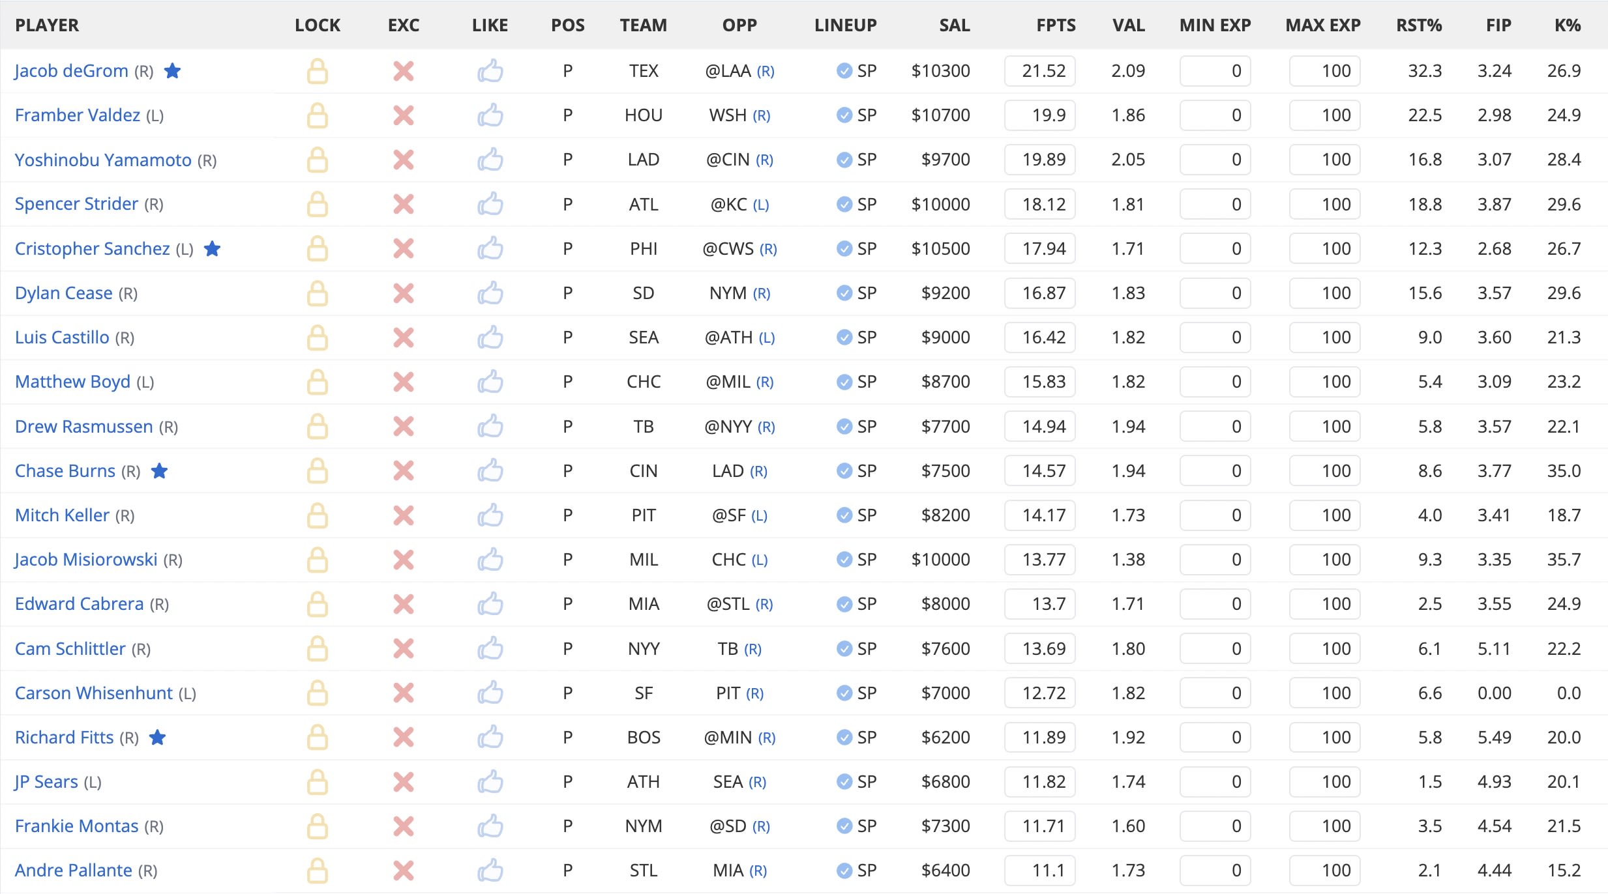Edit Jacob deGrom FPTS field 21.52
The height and width of the screenshot is (894, 1608).
pyautogui.click(x=1040, y=71)
